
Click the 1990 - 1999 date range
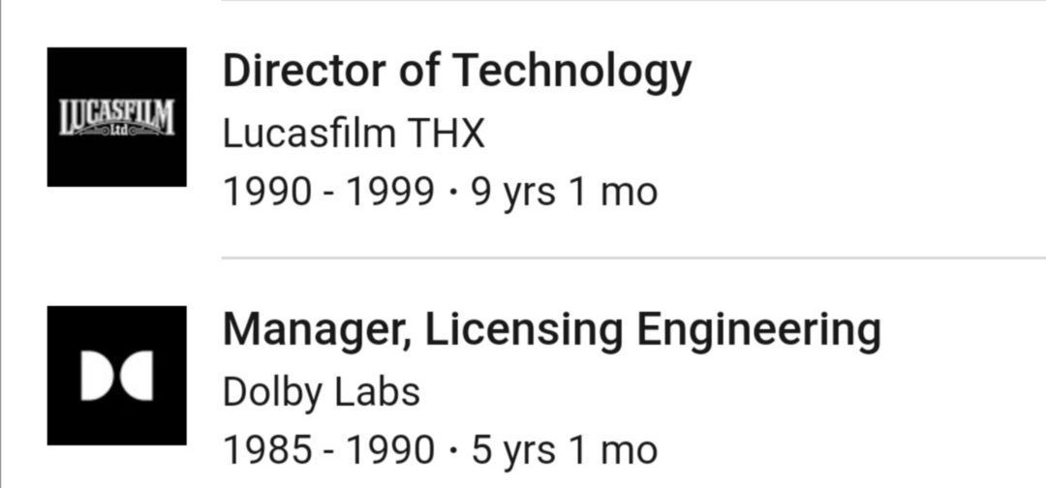(328, 192)
